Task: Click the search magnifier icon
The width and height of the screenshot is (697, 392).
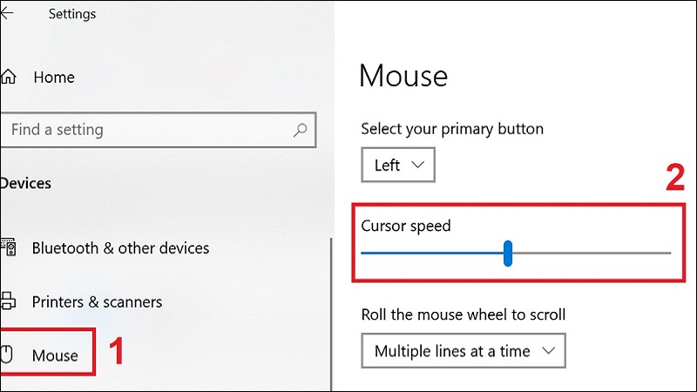Action: tap(300, 130)
